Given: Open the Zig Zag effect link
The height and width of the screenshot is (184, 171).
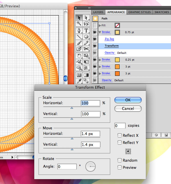Looking at the screenshot, I should [x=109, y=39].
